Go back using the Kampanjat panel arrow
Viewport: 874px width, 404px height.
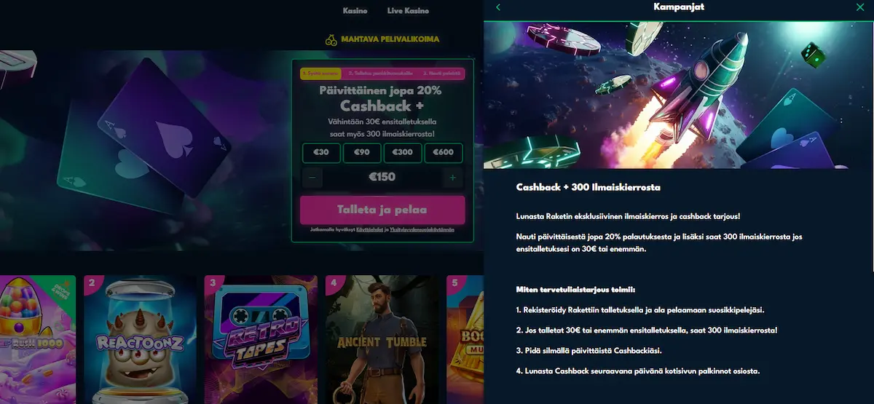[x=498, y=7]
